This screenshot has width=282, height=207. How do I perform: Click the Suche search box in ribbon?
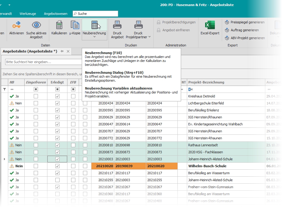click(x=95, y=14)
